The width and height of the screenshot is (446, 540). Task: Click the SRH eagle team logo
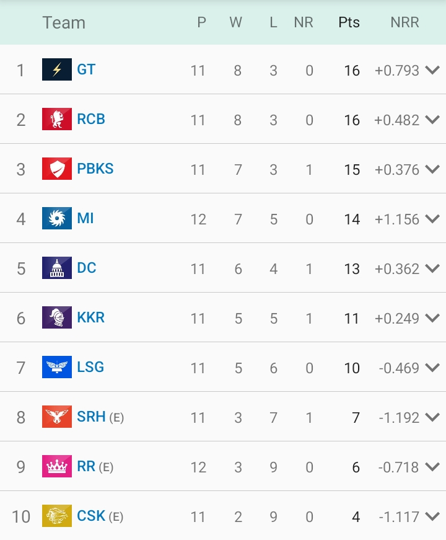coord(57,417)
